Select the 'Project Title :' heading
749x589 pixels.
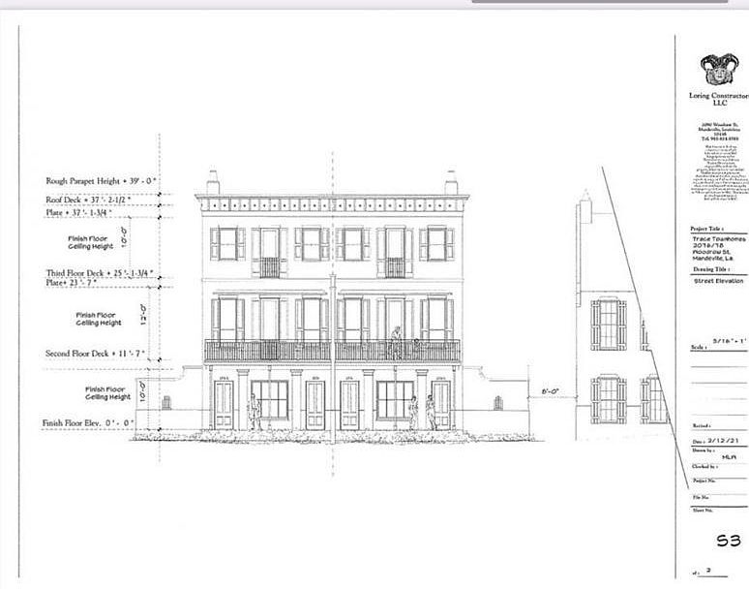707,229
